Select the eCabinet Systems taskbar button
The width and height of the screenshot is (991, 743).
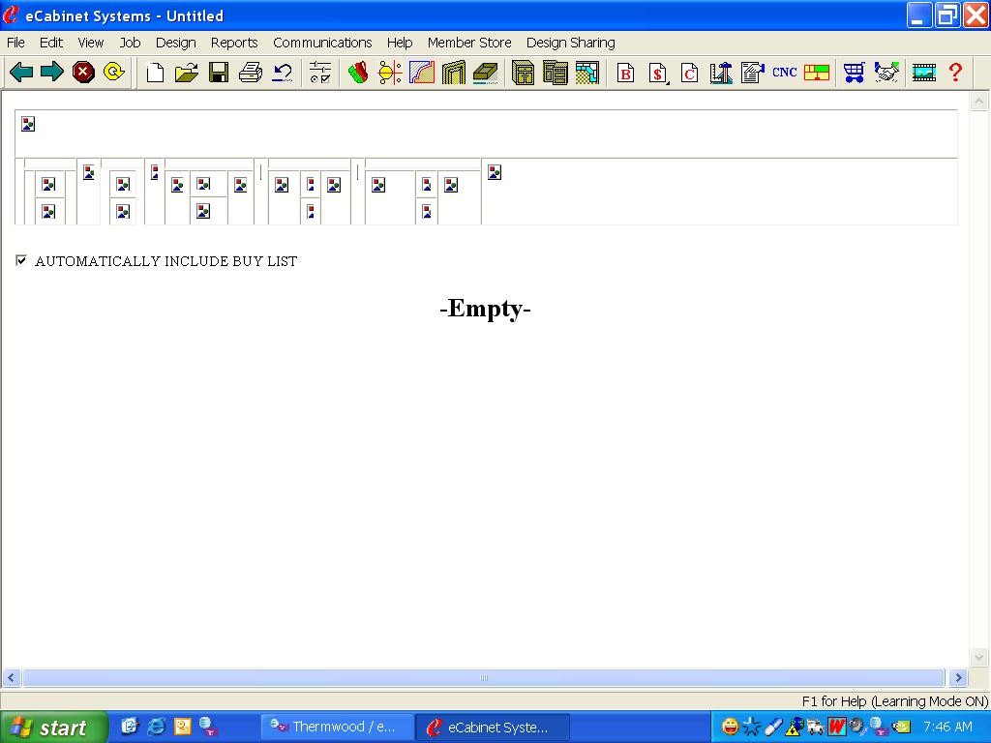[493, 728]
